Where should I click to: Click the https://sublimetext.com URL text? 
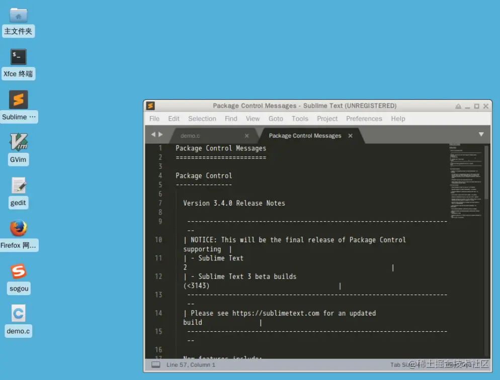(x=276, y=314)
